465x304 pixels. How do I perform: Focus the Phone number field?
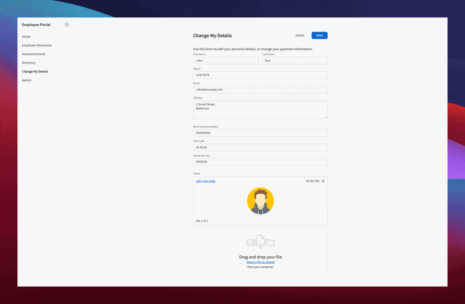[260, 75]
